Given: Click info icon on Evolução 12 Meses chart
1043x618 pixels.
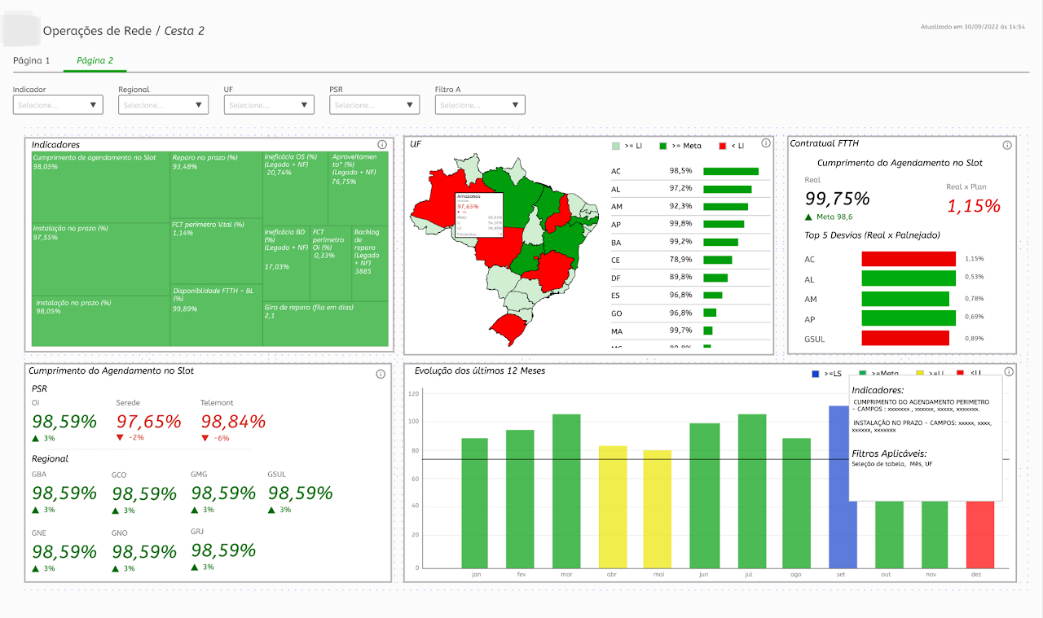Looking at the screenshot, I should tap(1009, 371).
